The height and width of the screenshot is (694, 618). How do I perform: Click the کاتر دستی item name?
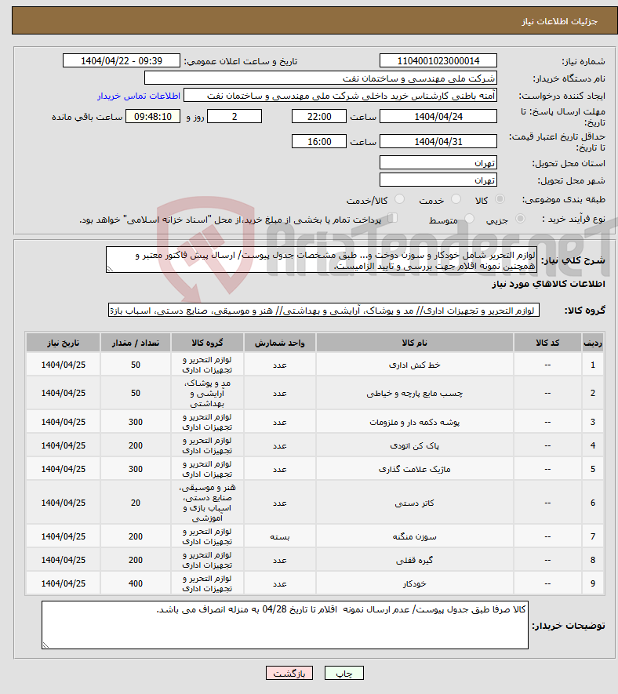coord(414,503)
